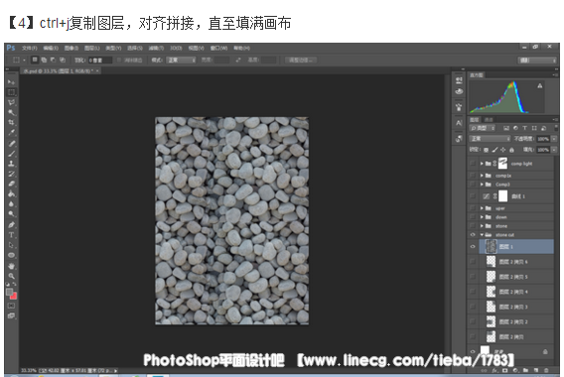Show the comp light group layer
The height and width of the screenshot is (377, 564).
point(473,164)
